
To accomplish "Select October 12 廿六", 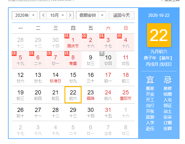I will pos(20,77).
